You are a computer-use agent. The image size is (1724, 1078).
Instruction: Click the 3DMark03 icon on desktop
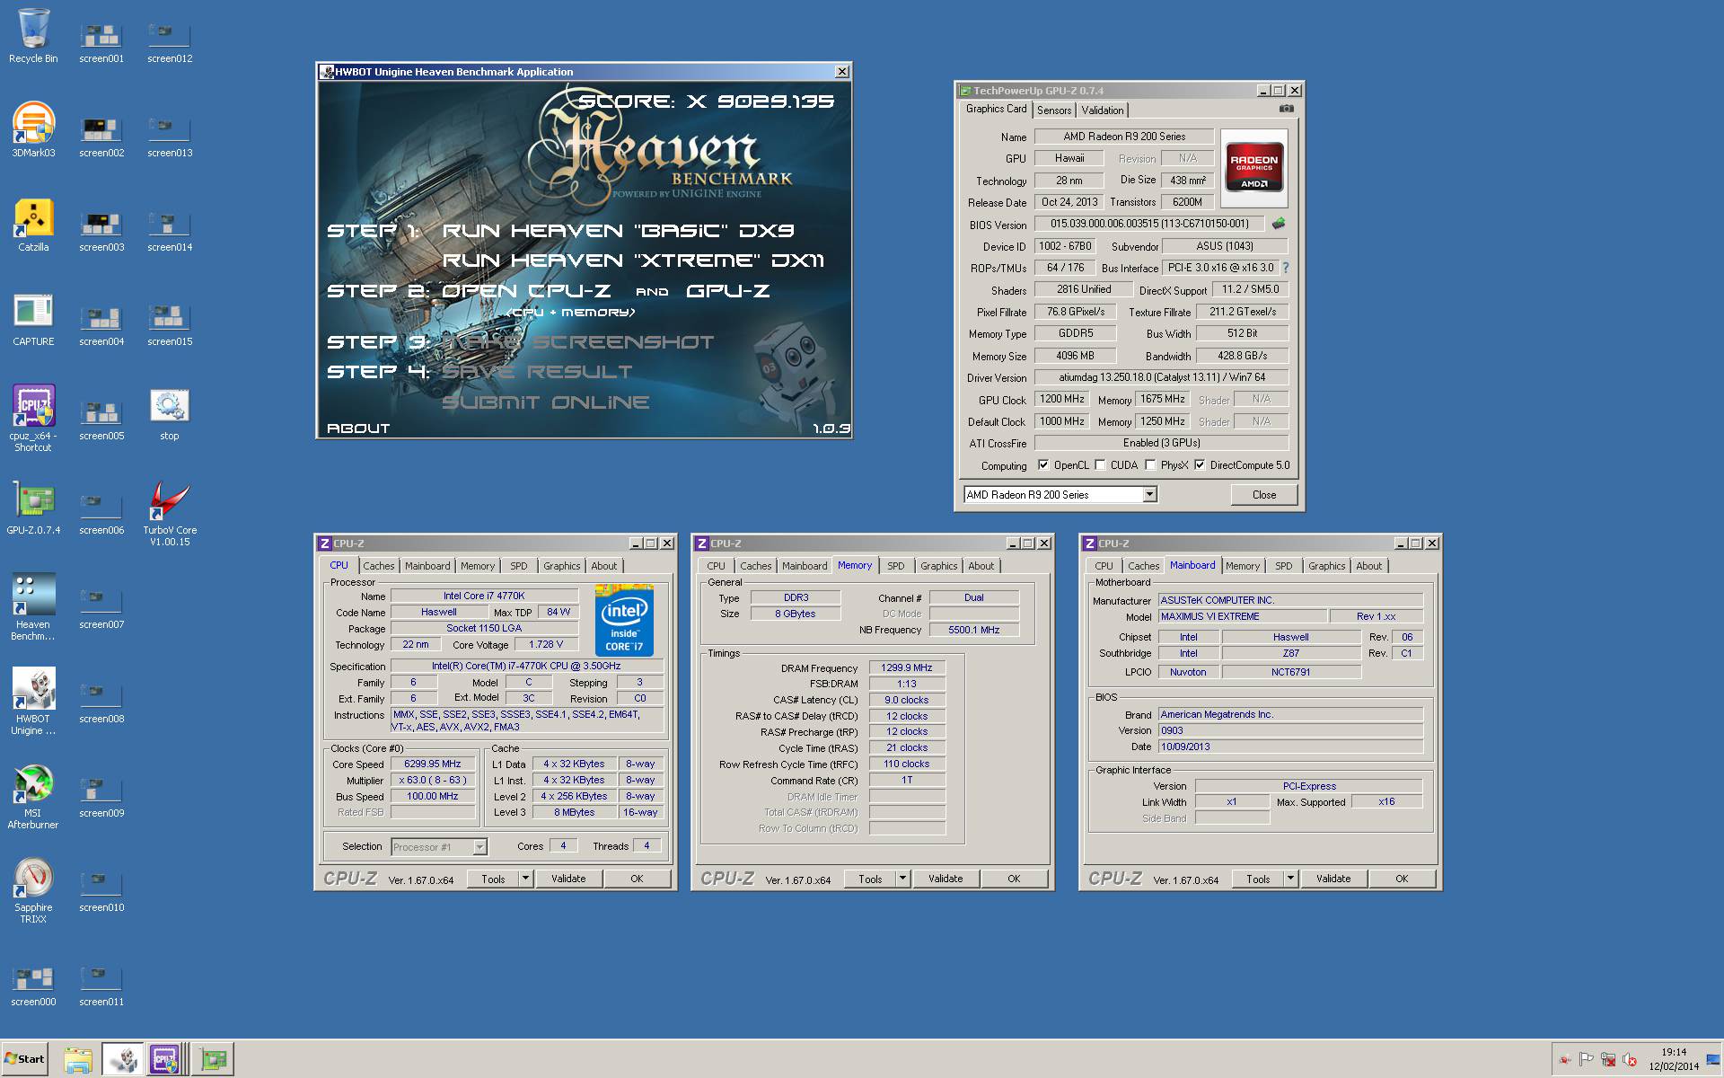click(x=31, y=126)
